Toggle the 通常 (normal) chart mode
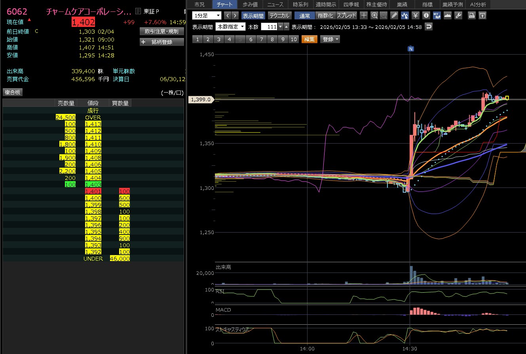Viewport: 526px width, 354px height. pyautogui.click(x=305, y=15)
